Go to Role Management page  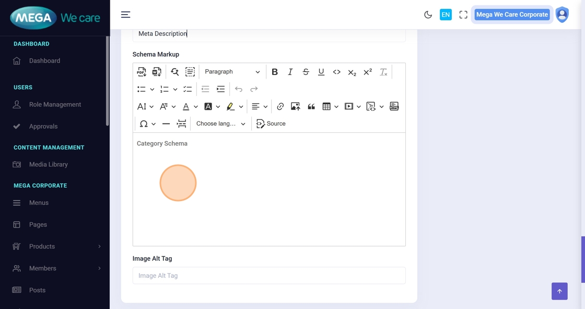(x=55, y=104)
